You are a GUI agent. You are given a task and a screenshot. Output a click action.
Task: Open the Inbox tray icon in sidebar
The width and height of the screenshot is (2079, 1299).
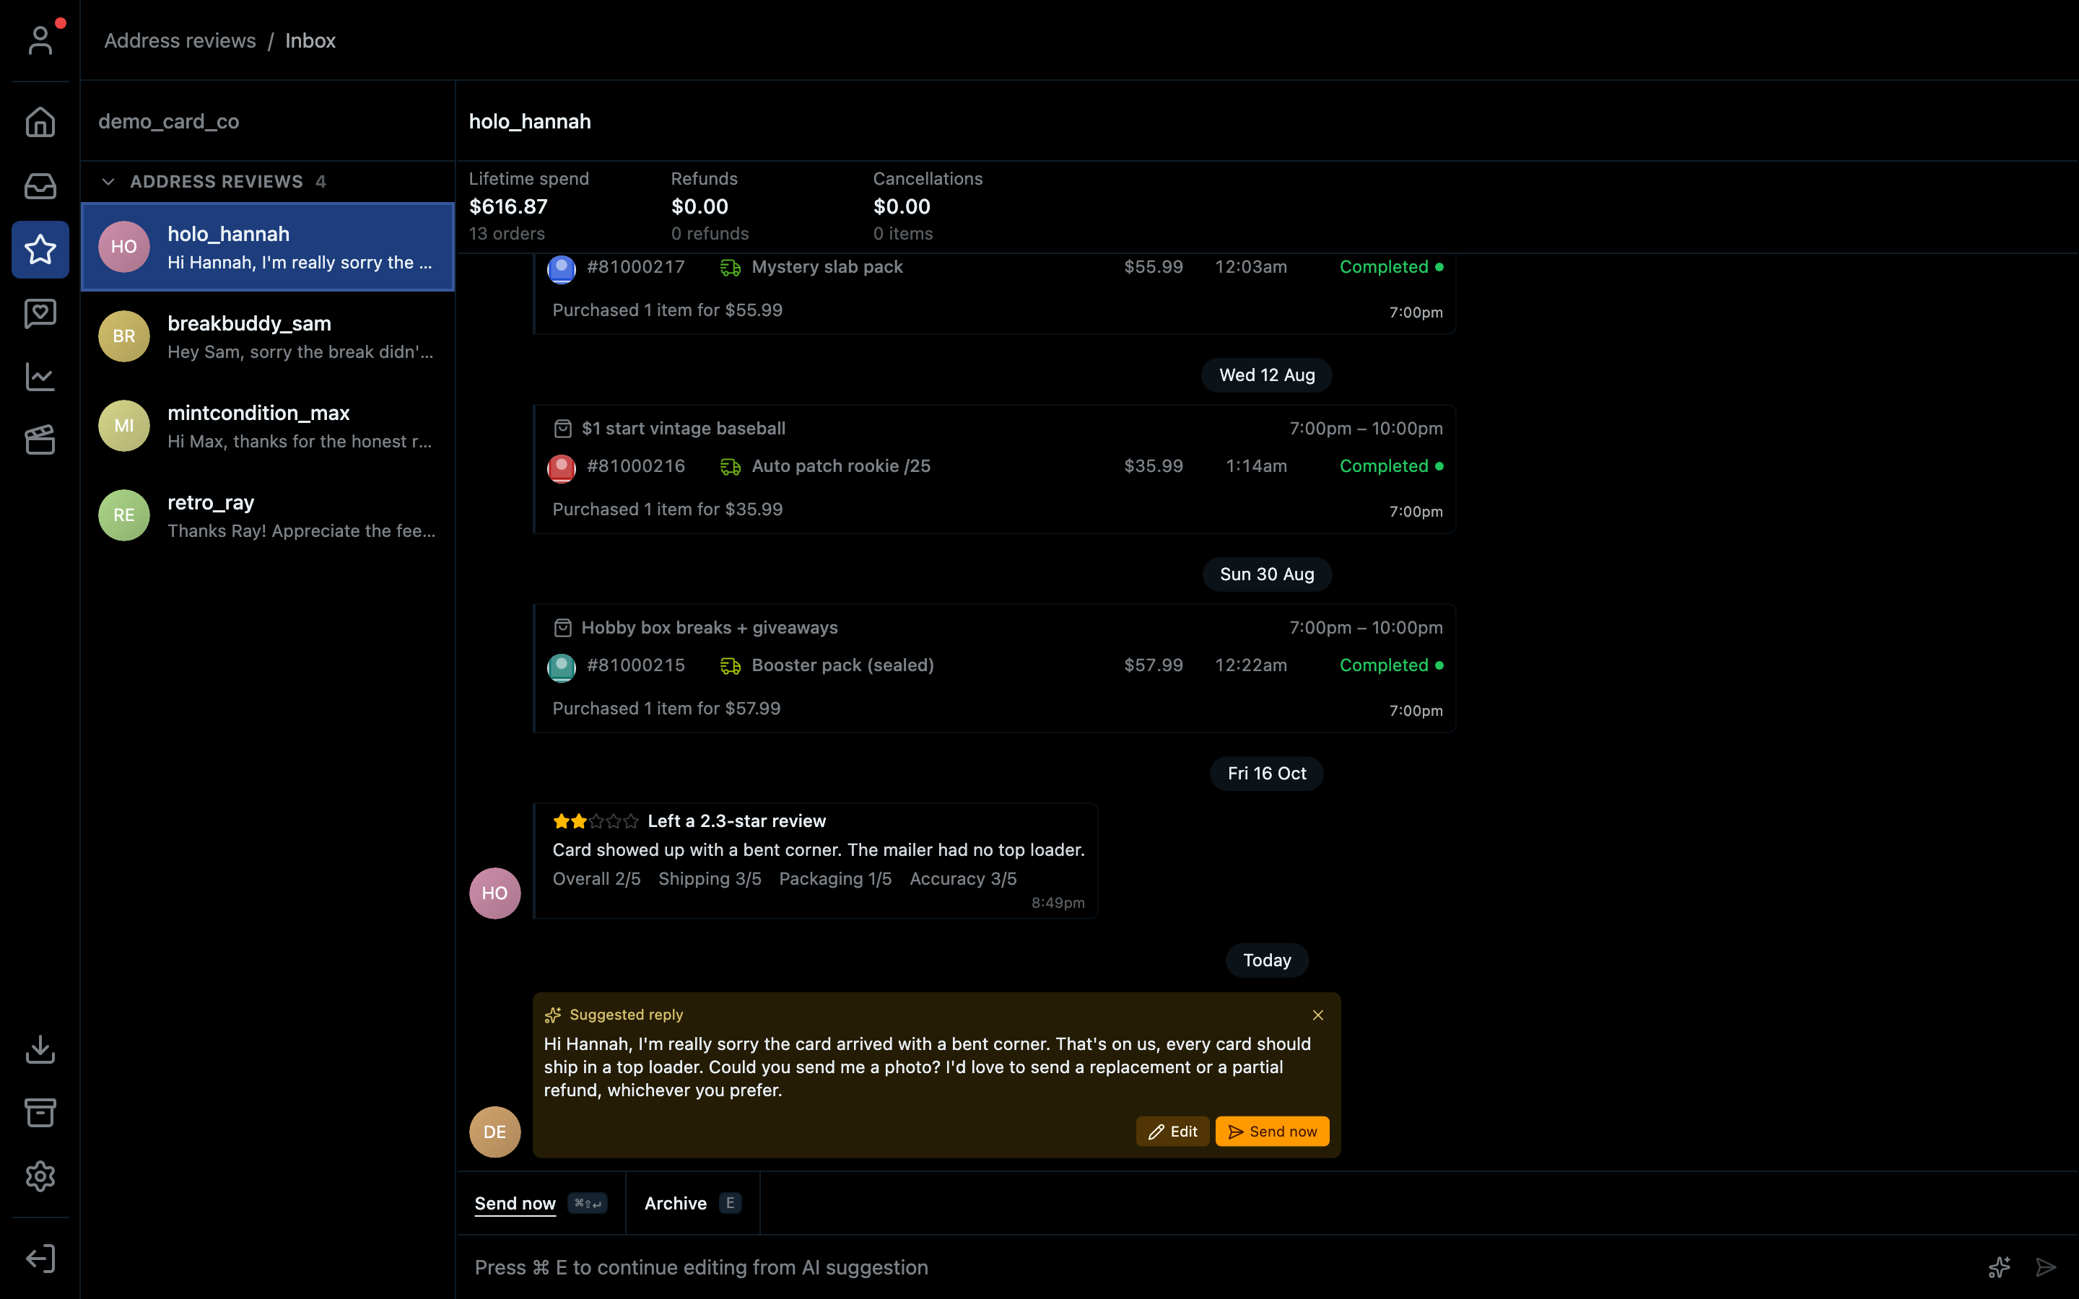40,185
